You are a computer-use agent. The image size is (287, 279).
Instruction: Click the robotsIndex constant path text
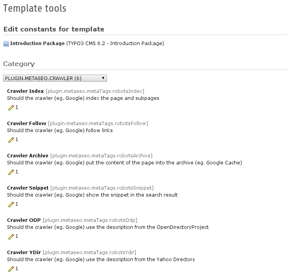click(x=95, y=91)
